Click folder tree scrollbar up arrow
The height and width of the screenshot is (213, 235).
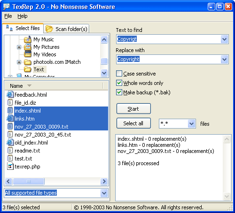(x=104, y=39)
